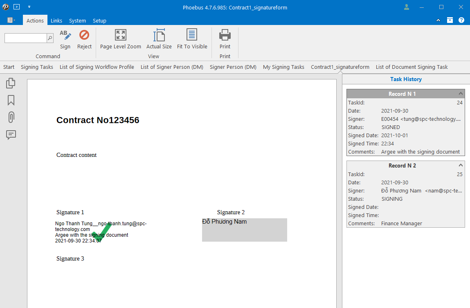
Task: Print the contract document
Action: point(225,35)
